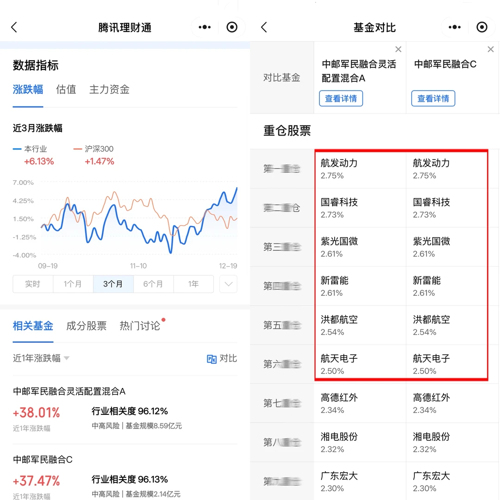The width and height of the screenshot is (500, 500).
Task: Open the 成分股票 tab
Action: point(86,325)
